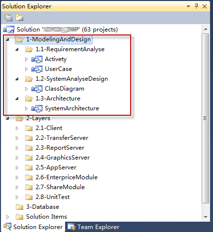Open the window position dropdown arrow
The image size is (213, 232).
point(188,6)
